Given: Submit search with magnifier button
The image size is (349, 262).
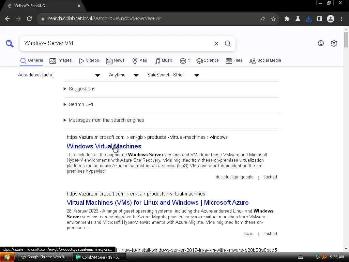Looking at the screenshot, I should tap(228, 43).
